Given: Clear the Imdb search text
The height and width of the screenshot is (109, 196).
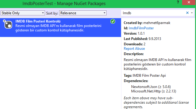Looking at the screenshot, I should (x=187, y=13).
